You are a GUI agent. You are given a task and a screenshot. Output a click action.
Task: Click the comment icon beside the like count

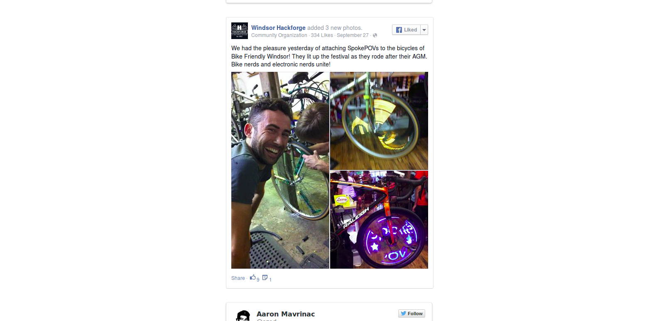coord(265,277)
